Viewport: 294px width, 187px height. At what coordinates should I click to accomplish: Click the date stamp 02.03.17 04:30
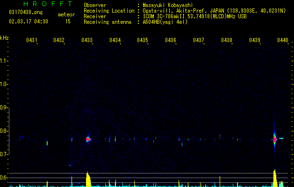tap(29, 22)
